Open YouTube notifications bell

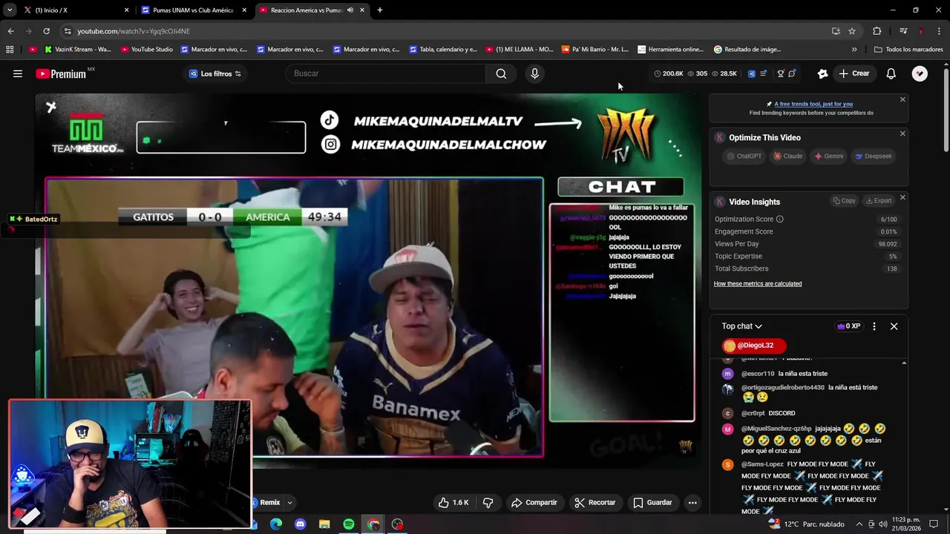click(891, 73)
